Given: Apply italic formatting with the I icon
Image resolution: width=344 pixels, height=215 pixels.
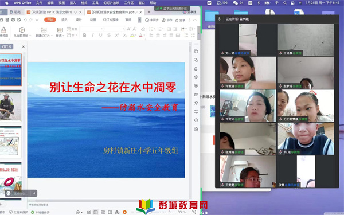Looking at the screenshot, I should (92, 36).
